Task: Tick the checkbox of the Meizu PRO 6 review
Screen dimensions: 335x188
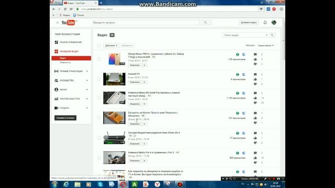Action: click(x=99, y=59)
